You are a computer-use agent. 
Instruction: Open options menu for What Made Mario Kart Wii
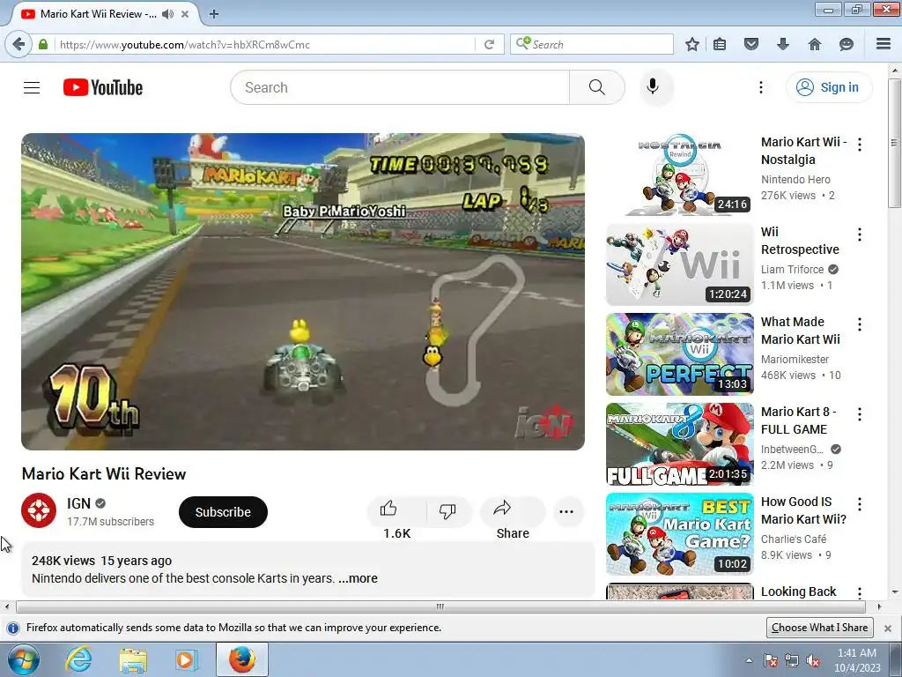pyautogui.click(x=860, y=324)
